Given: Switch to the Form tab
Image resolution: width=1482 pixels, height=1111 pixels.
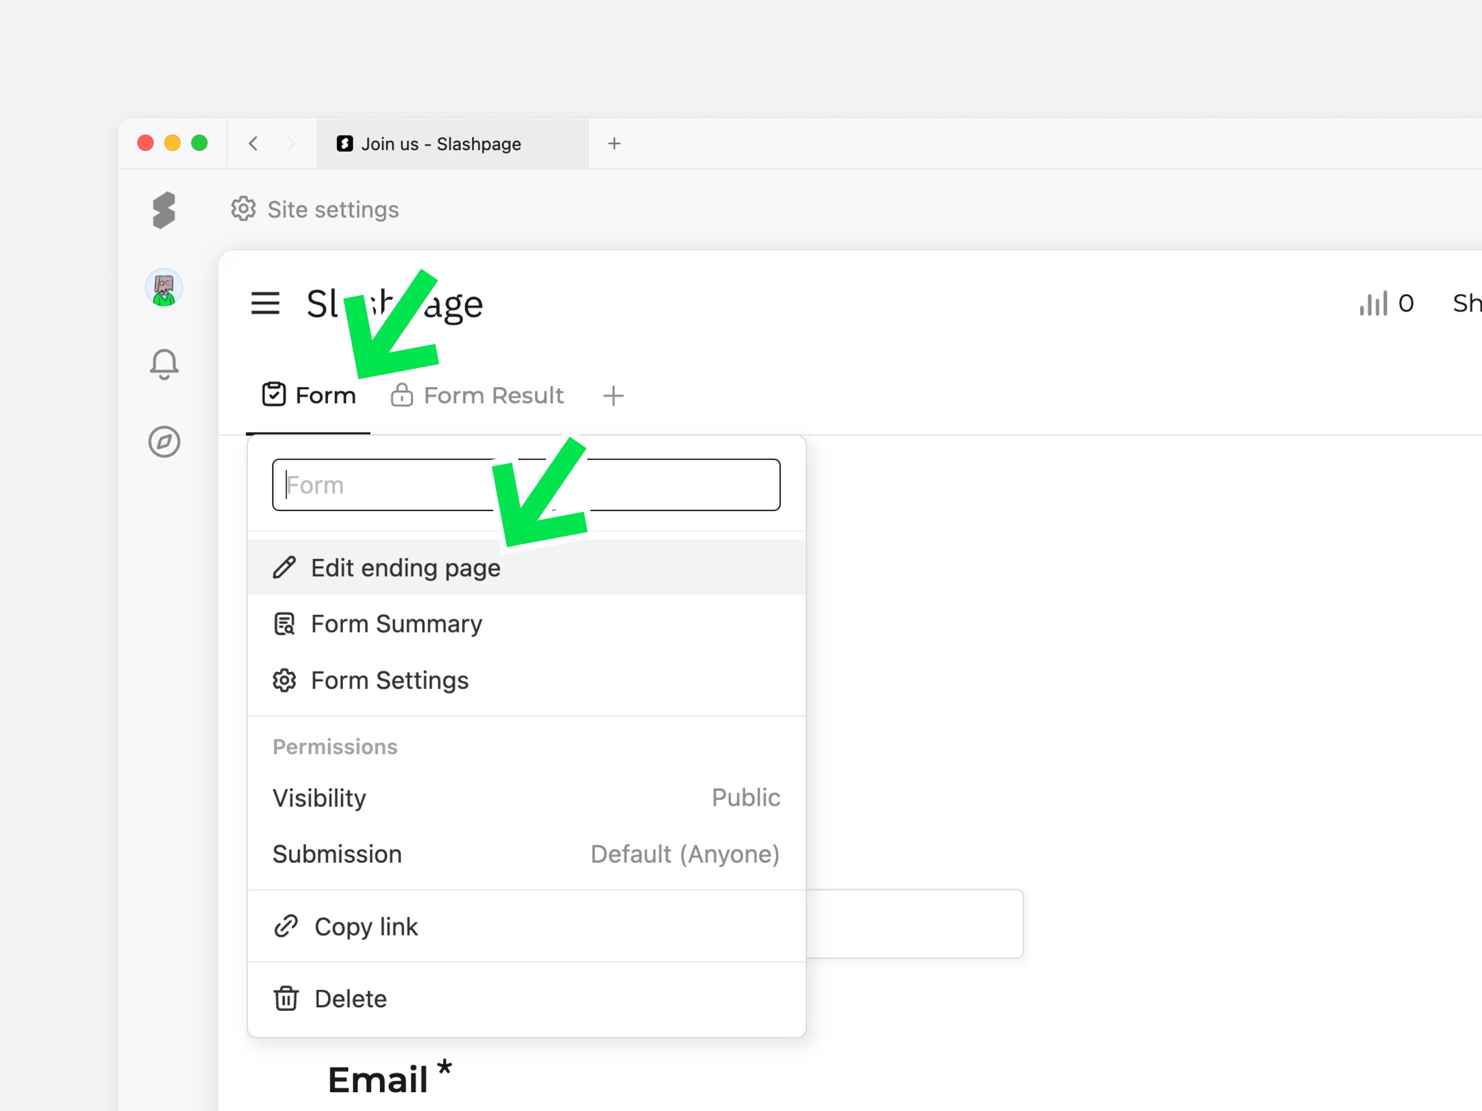Looking at the screenshot, I should 309,395.
